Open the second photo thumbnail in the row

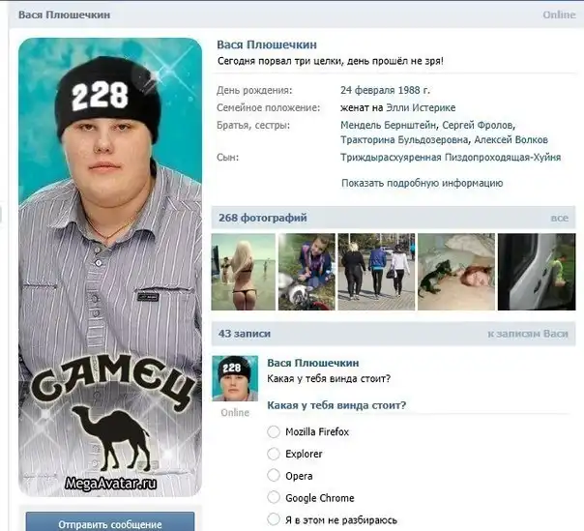coord(307,272)
